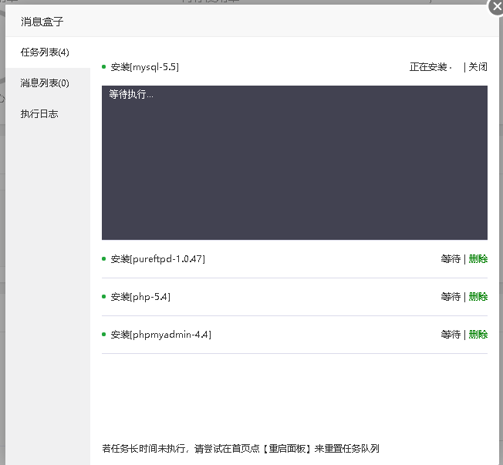The width and height of the screenshot is (503, 465).
Task: Delete the php-5.4 install task
Action: pos(478,297)
